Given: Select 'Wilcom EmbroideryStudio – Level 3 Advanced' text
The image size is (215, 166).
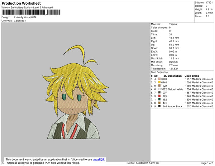Looking at the screenshot, I should pos(27,8).
